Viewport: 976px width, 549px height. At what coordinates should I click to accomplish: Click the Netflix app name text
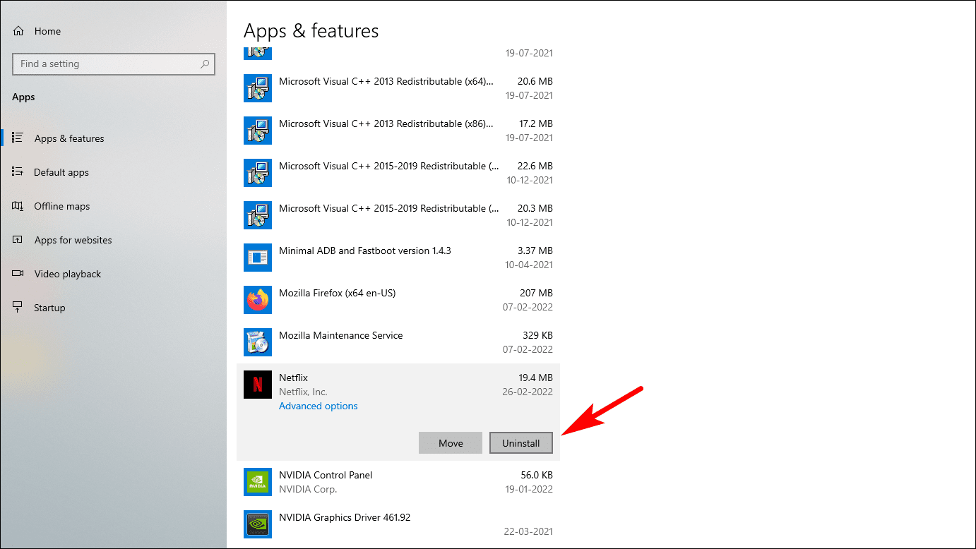294,378
